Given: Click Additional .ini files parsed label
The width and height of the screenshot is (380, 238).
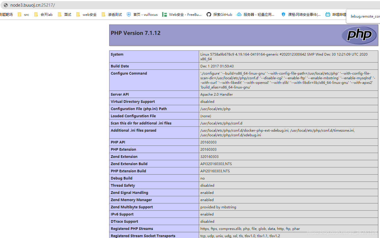Looking at the screenshot, I should (134, 131).
